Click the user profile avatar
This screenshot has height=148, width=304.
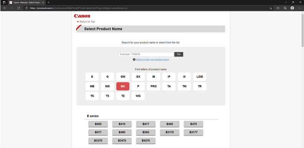click(x=292, y=8)
